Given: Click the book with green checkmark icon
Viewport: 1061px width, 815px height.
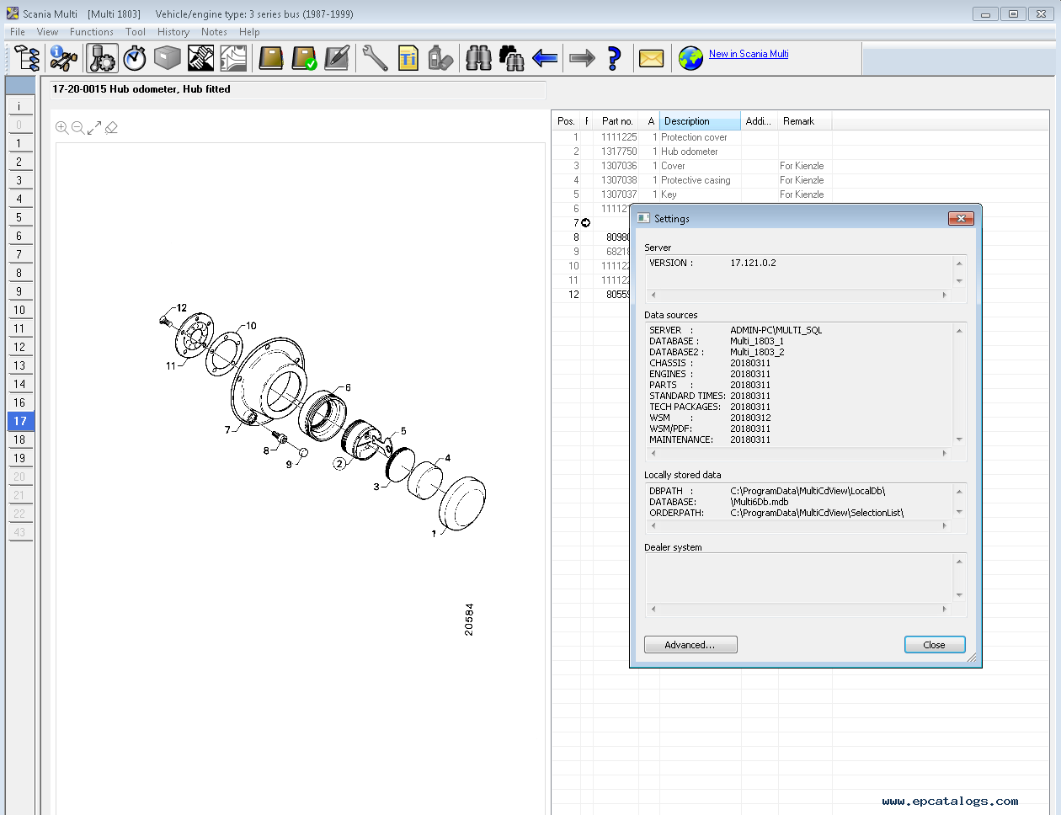Looking at the screenshot, I should click(304, 58).
